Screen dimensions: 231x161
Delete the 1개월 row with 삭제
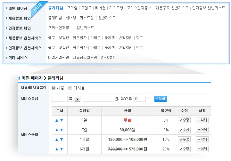click(x=202, y=139)
